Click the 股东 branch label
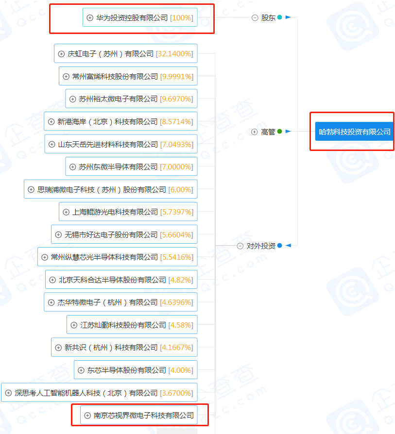395x434 pixels. click(x=268, y=17)
